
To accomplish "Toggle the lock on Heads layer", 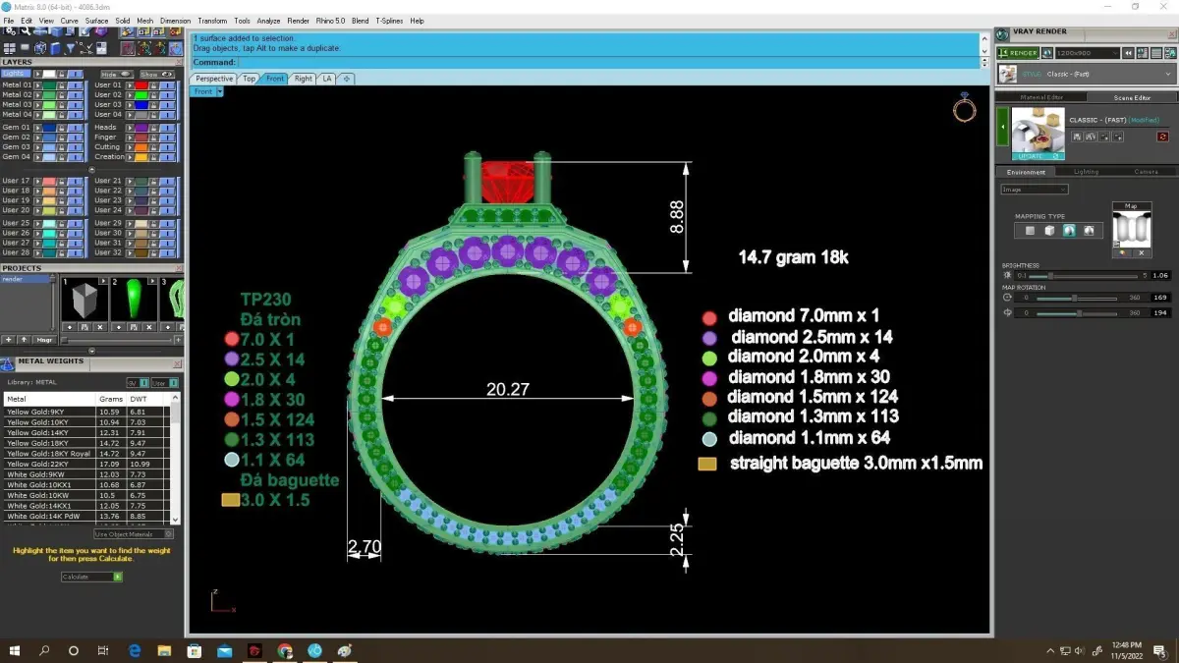I will 153,128.
